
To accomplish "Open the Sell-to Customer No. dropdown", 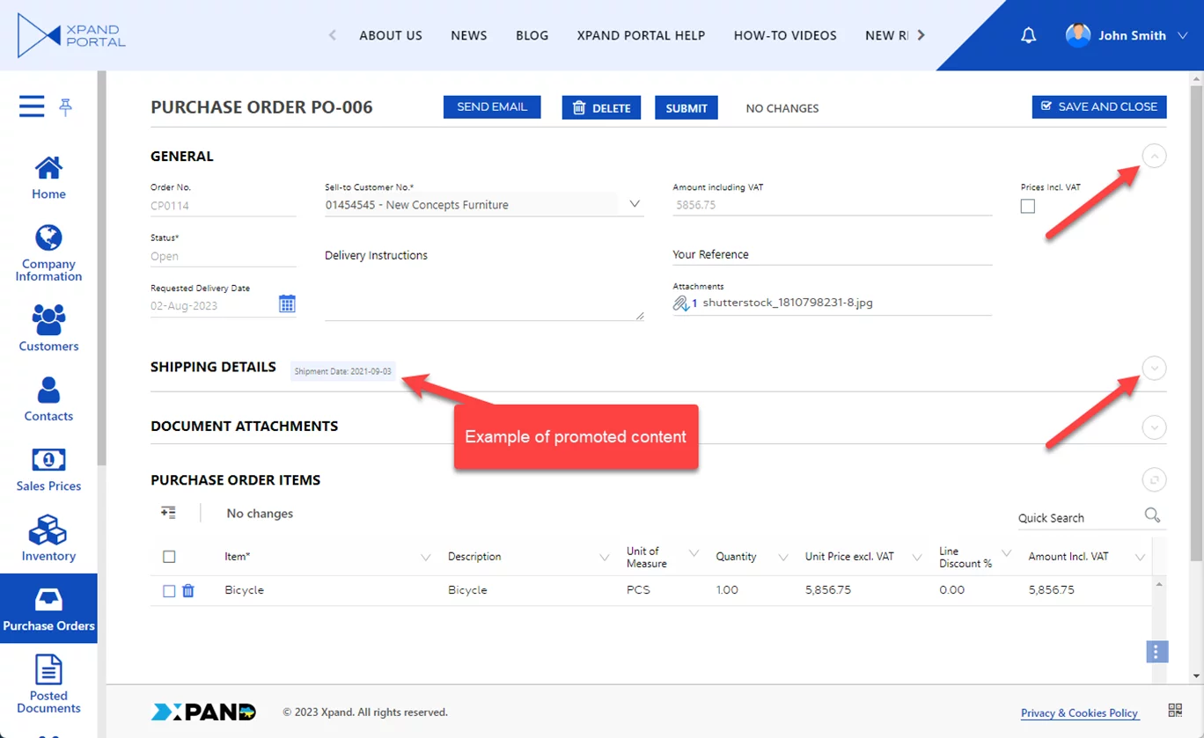I will (x=635, y=204).
